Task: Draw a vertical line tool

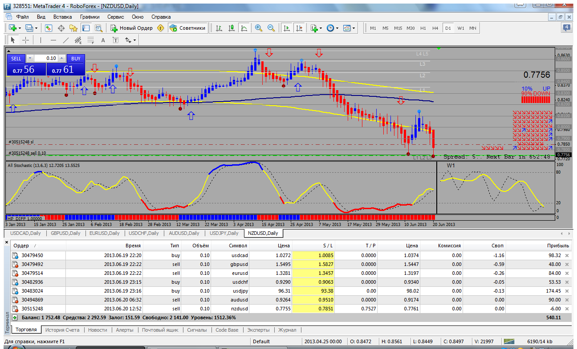Action: [x=41, y=40]
